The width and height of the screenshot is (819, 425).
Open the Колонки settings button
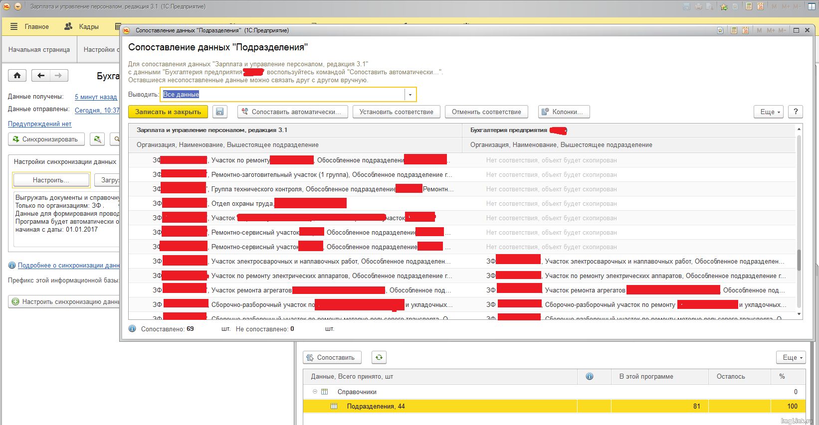pyautogui.click(x=564, y=112)
